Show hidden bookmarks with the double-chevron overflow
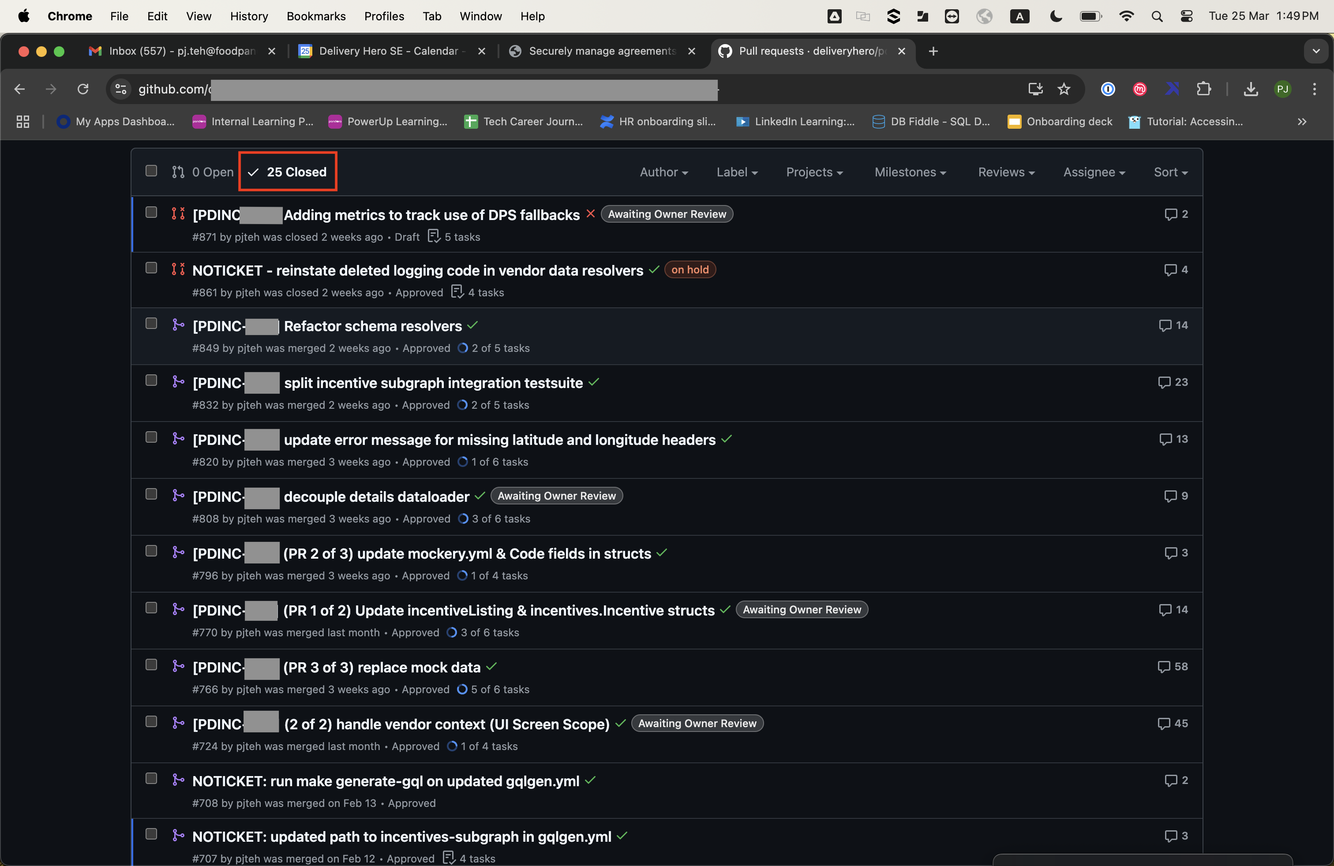This screenshot has width=1334, height=866. 1303,122
